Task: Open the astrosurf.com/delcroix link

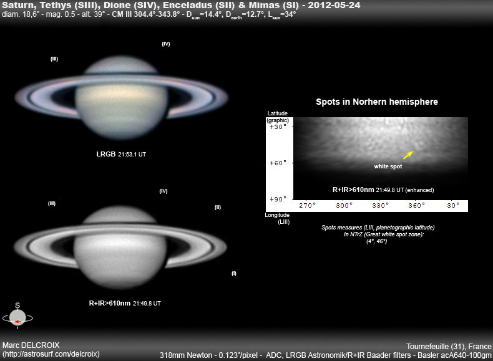Action: click(51, 354)
